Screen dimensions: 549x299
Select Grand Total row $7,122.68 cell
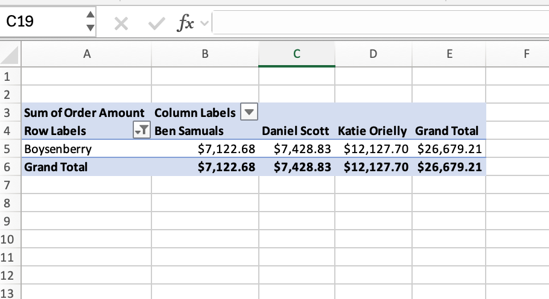(x=205, y=167)
